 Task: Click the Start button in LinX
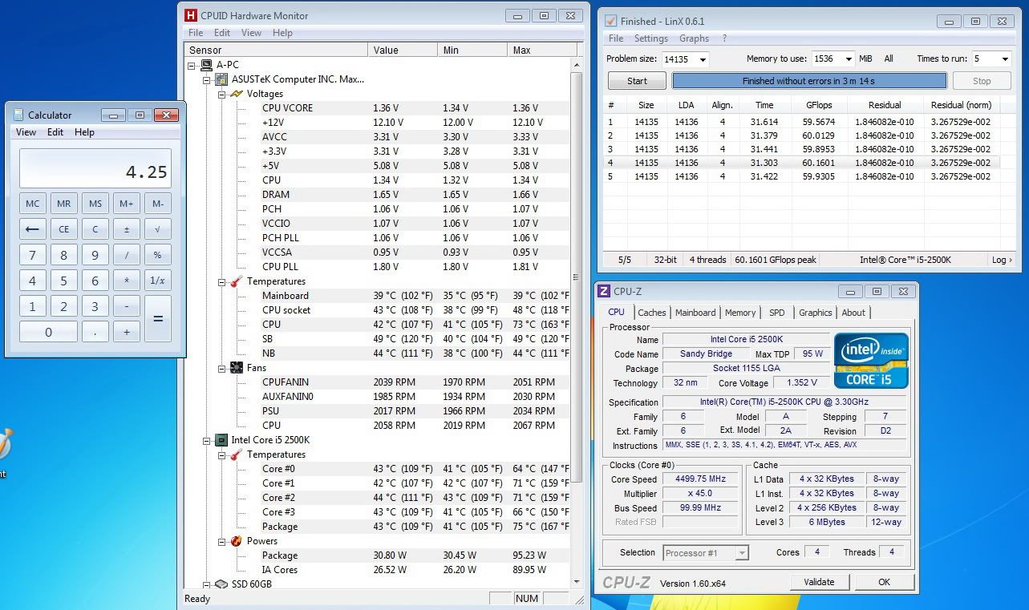637,81
